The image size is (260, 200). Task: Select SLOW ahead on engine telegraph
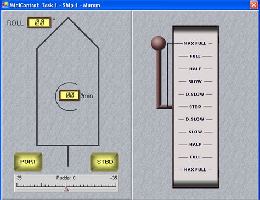195,81
